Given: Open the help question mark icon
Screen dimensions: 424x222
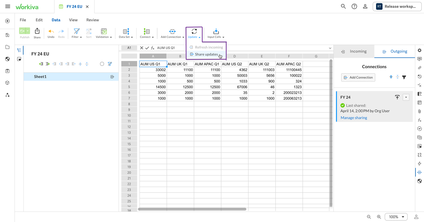Looking at the screenshot, I should (x=354, y=6).
